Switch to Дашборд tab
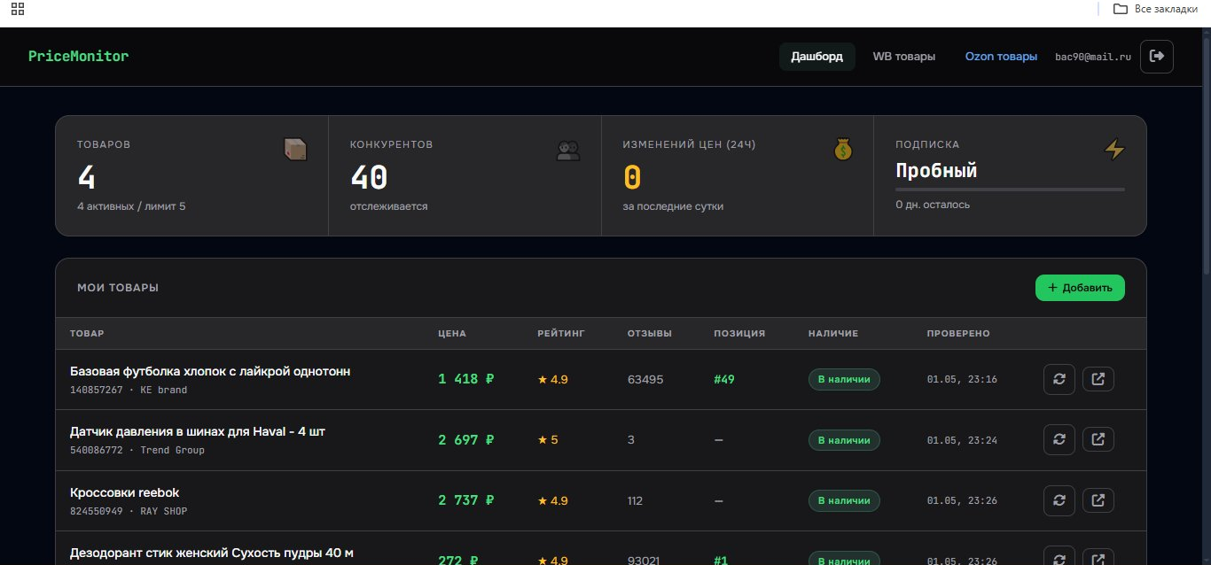 817,57
